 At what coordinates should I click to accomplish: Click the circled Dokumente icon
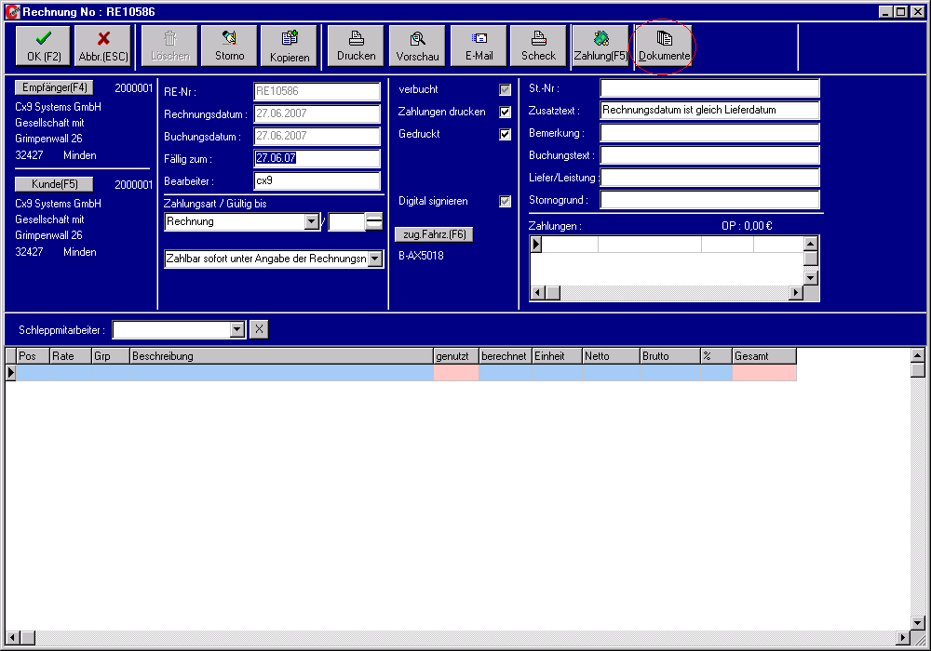point(663,45)
